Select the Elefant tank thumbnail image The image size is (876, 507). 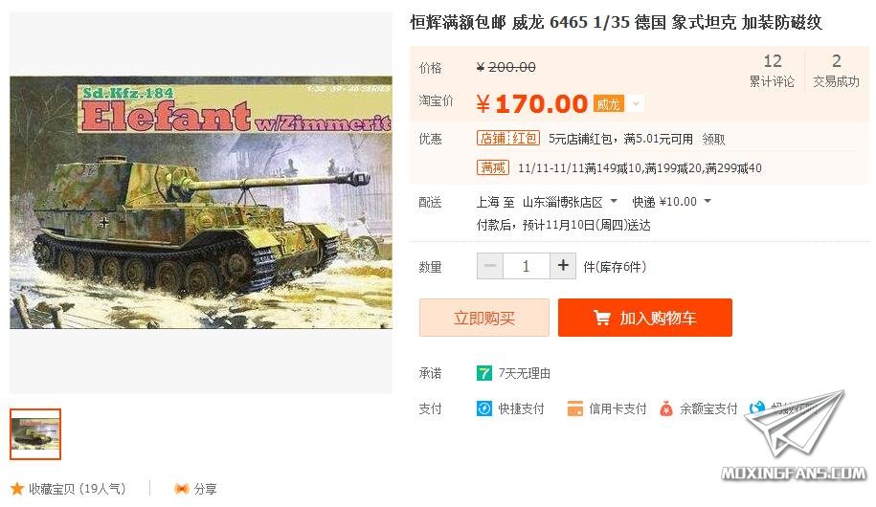[x=35, y=434]
